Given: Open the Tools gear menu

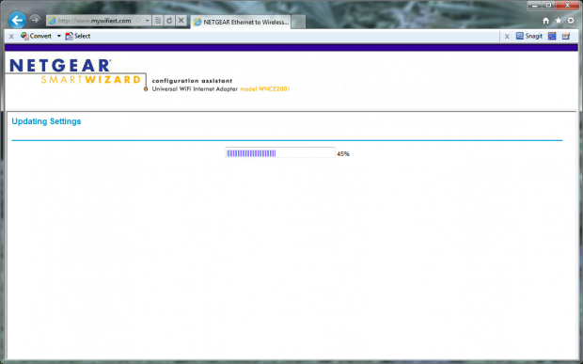Looking at the screenshot, I should (x=571, y=21).
